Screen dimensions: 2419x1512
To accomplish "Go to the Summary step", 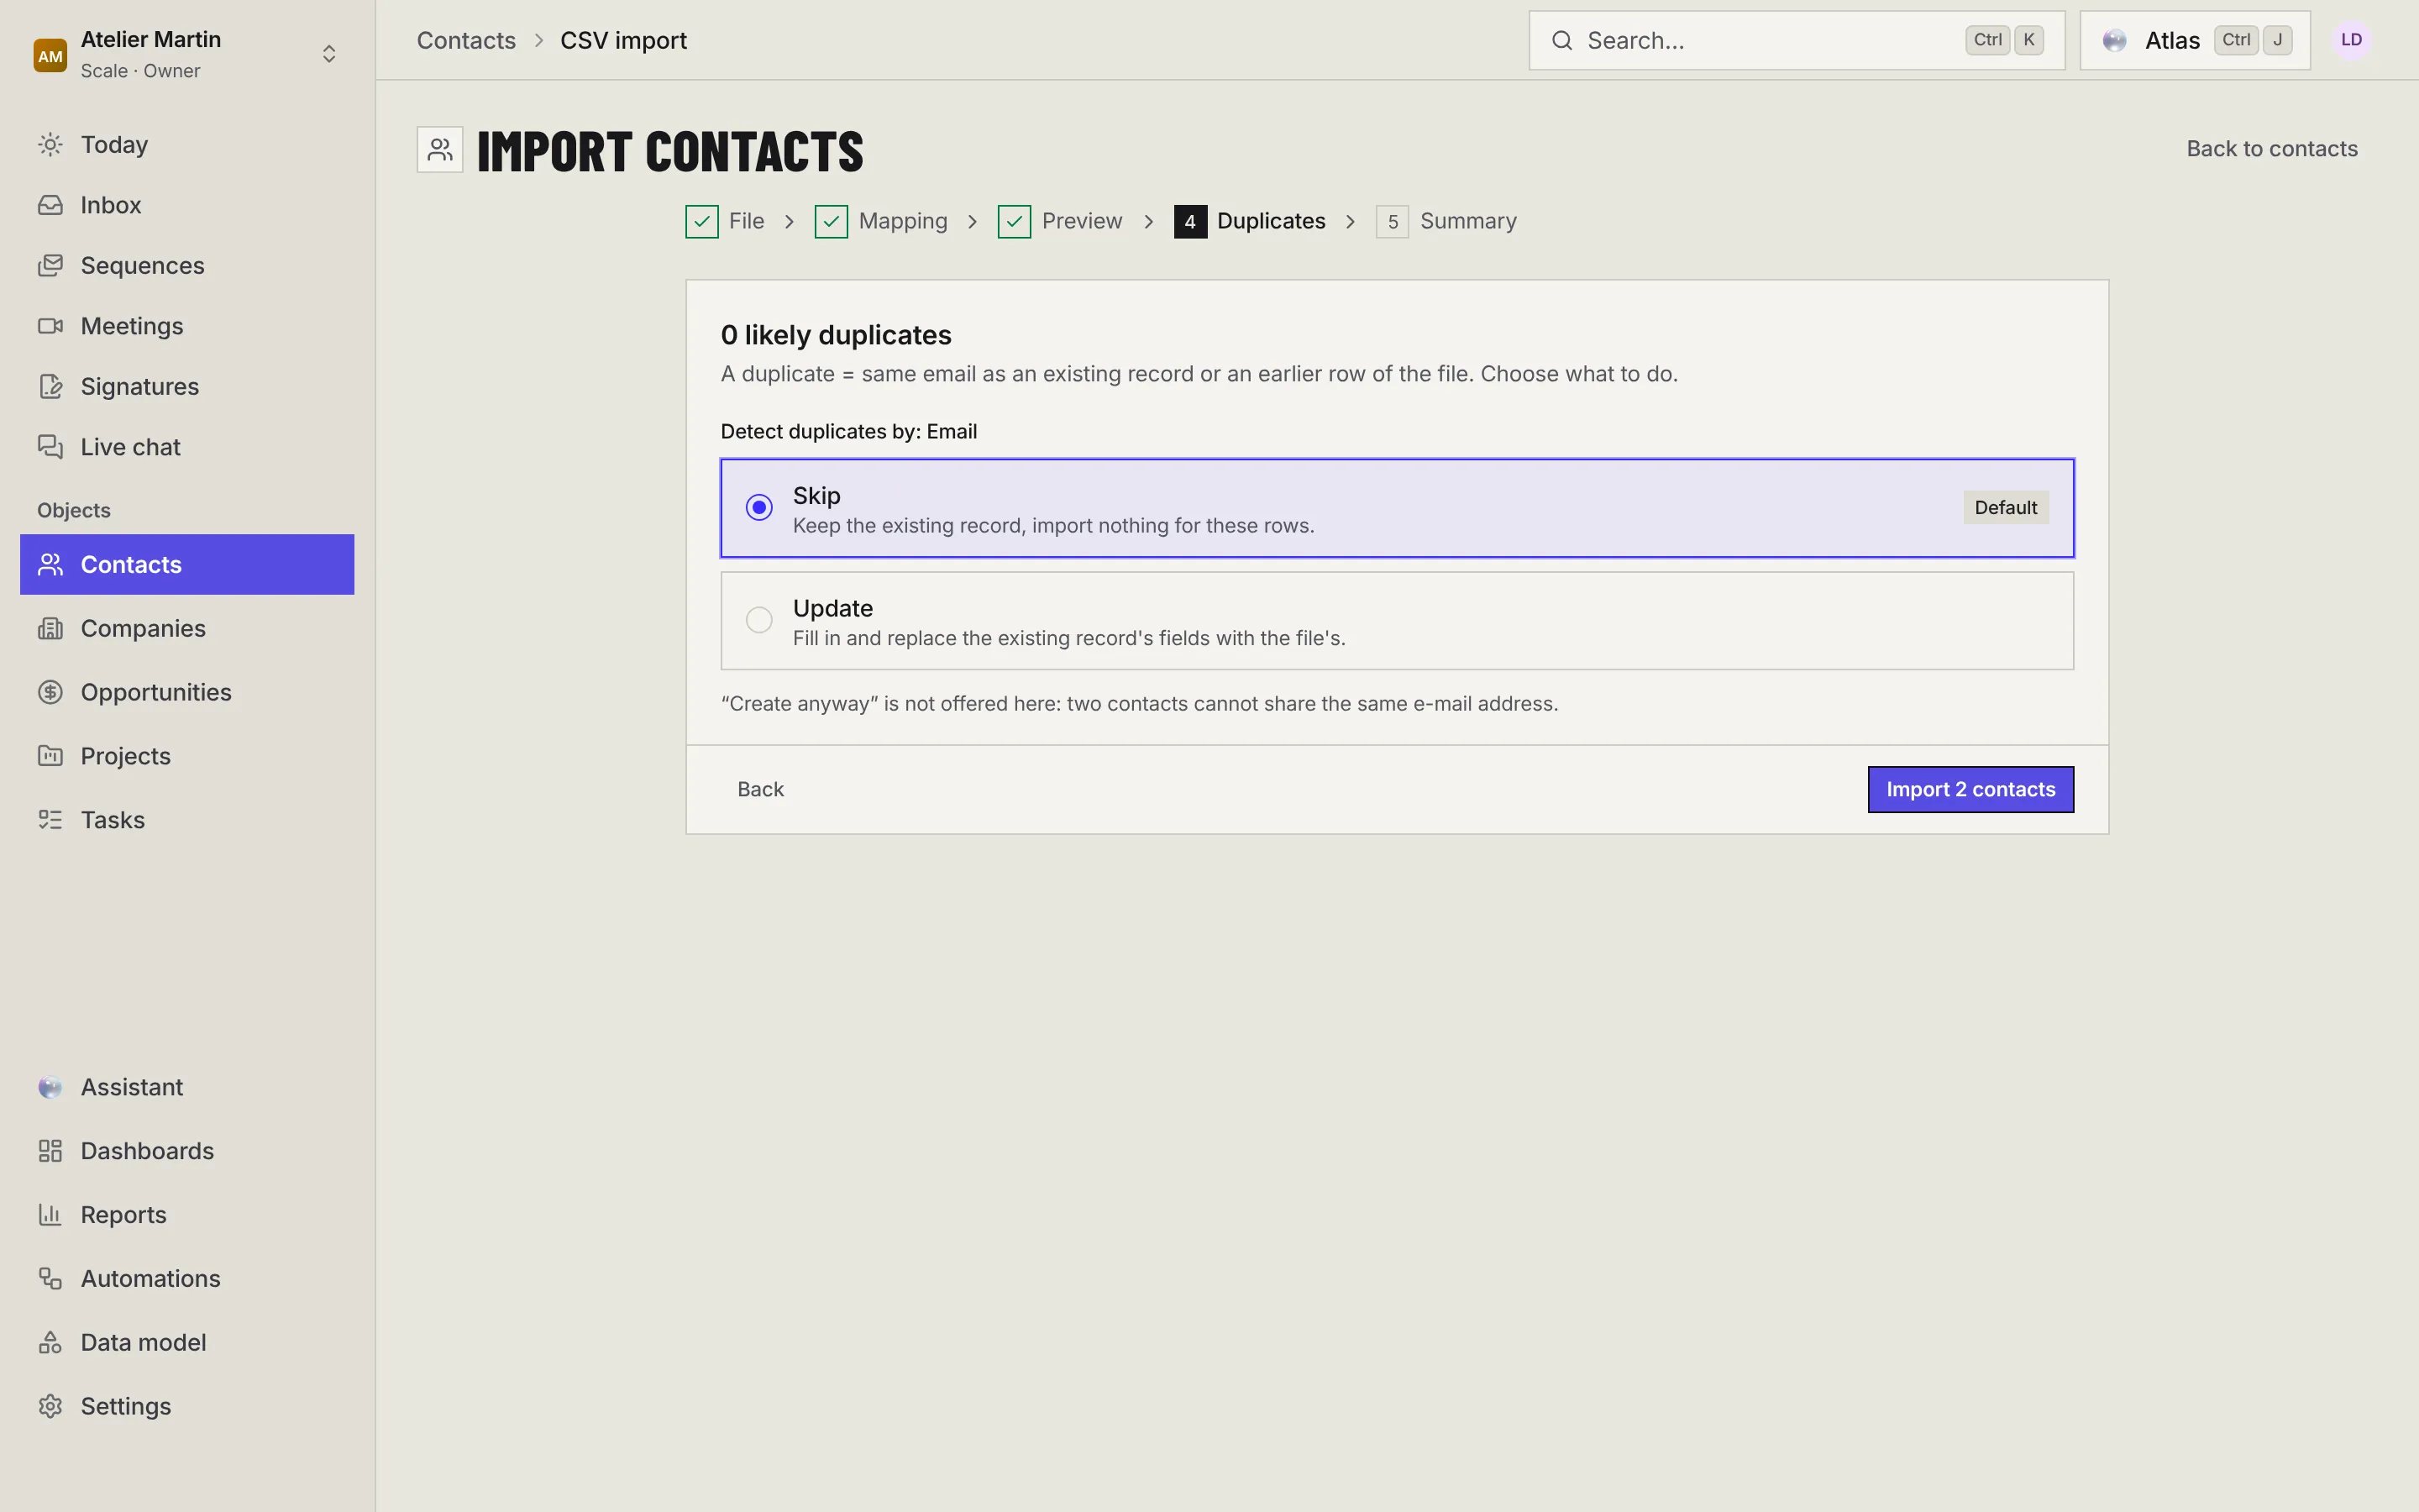I will 1446,221.
